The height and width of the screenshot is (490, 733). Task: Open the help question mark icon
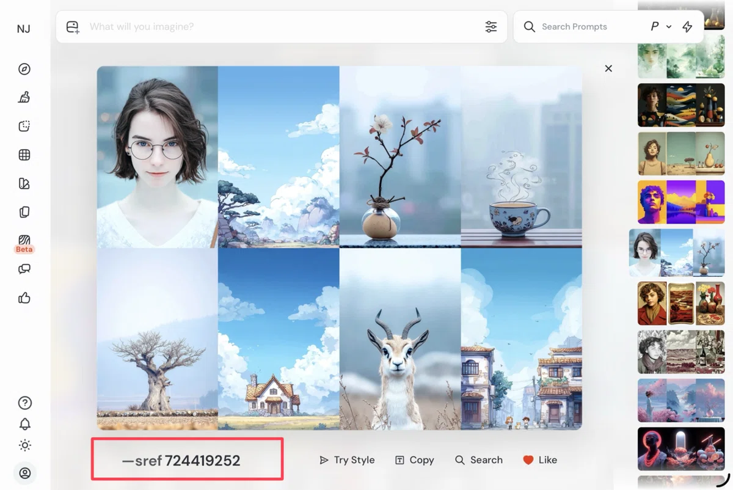click(25, 403)
